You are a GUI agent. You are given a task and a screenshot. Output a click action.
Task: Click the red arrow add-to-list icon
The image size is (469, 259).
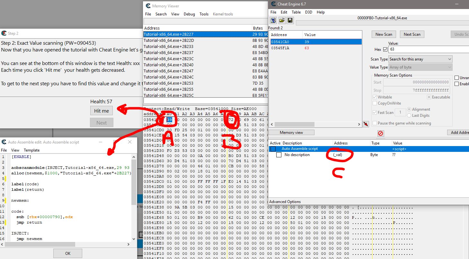(x=365, y=124)
